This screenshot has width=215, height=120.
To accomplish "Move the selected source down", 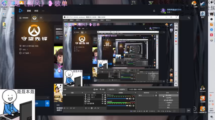I will [98, 108].
